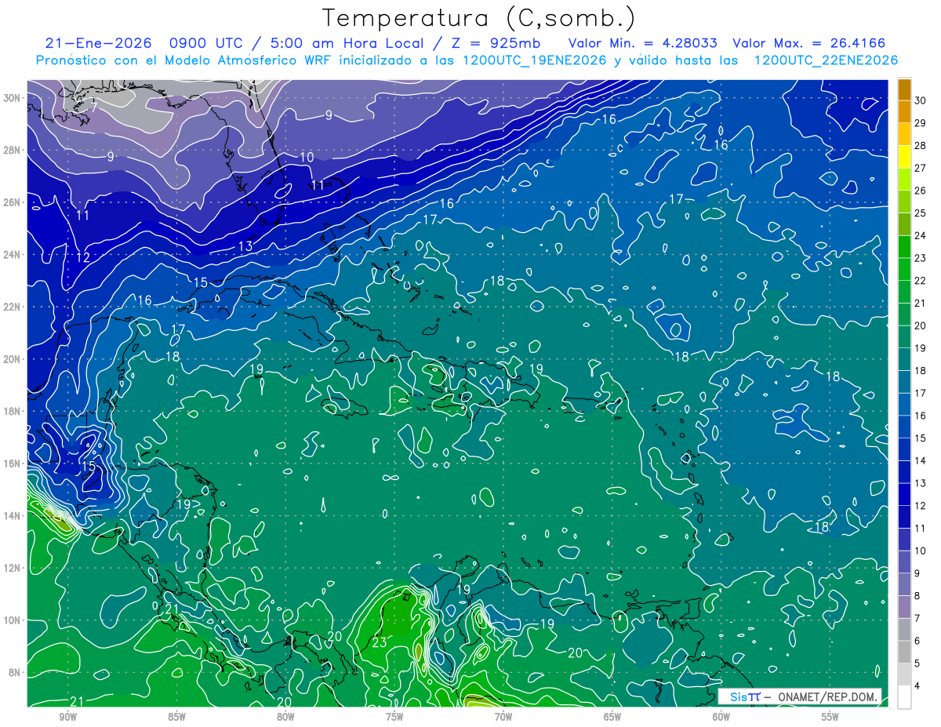
Task: Click the white swatch below the 4 label
Action: pyautogui.click(x=904, y=697)
